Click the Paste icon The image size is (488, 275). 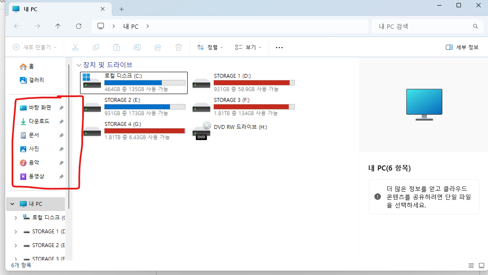click(x=116, y=47)
